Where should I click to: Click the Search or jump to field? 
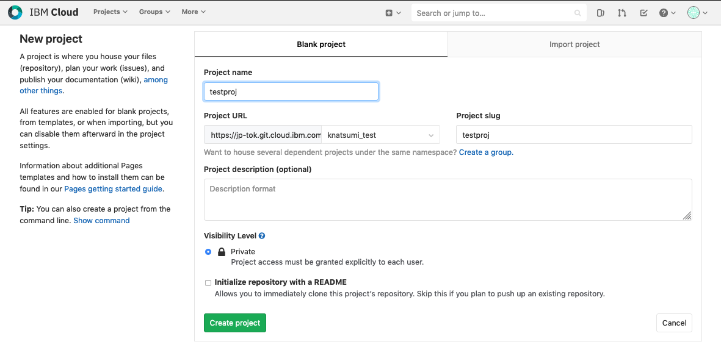point(495,13)
